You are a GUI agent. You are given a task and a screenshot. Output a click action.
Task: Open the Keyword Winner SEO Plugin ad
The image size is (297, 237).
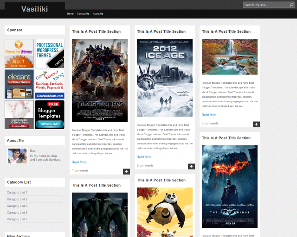(x=19, y=54)
